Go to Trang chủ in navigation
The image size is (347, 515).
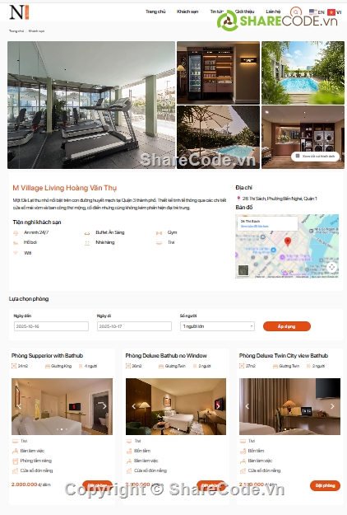pyautogui.click(x=155, y=12)
